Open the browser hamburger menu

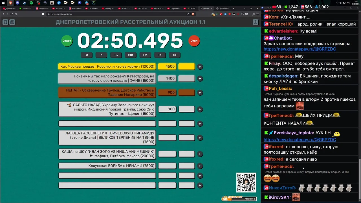(x=257, y=14)
